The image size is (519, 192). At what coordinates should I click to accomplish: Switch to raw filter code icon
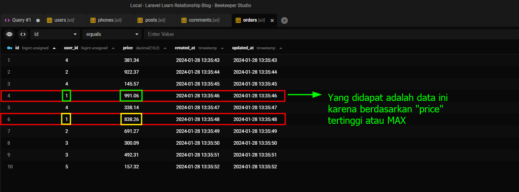23,34
